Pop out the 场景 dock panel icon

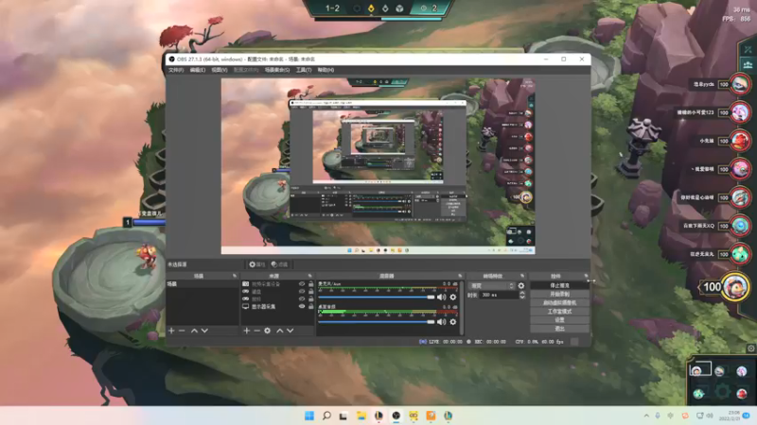(235, 276)
